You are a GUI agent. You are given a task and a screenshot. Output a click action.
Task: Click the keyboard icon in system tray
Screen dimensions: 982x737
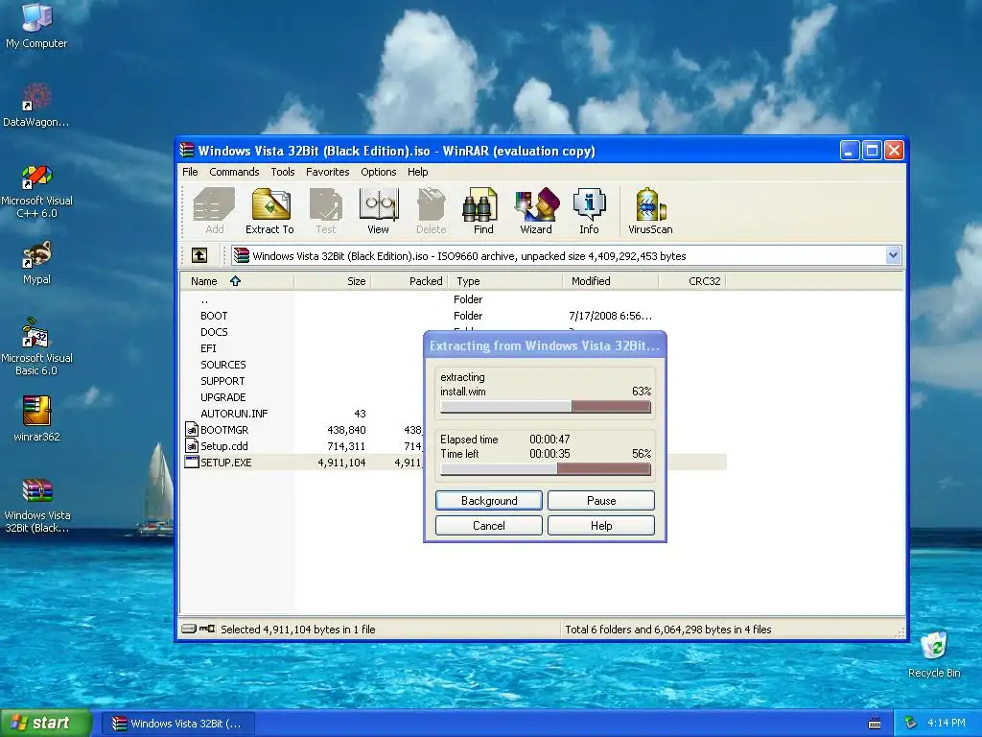tap(875, 724)
